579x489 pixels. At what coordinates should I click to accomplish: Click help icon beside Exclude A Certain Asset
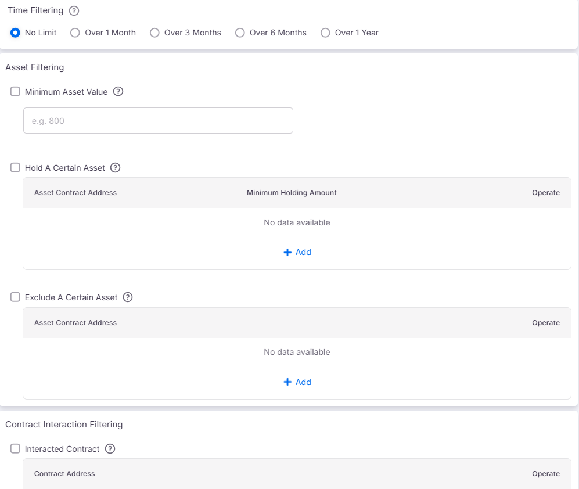[128, 297]
